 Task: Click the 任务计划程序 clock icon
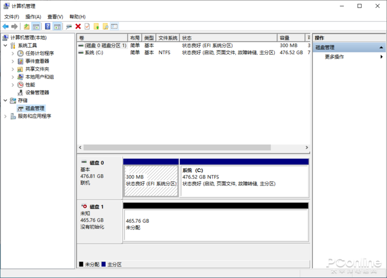(x=20, y=53)
